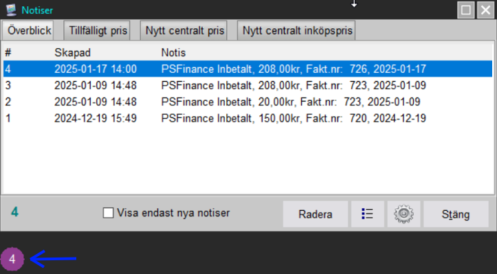
Task: Click the Notiser window app icon
Action: pyautogui.click(x=11, y=10)
